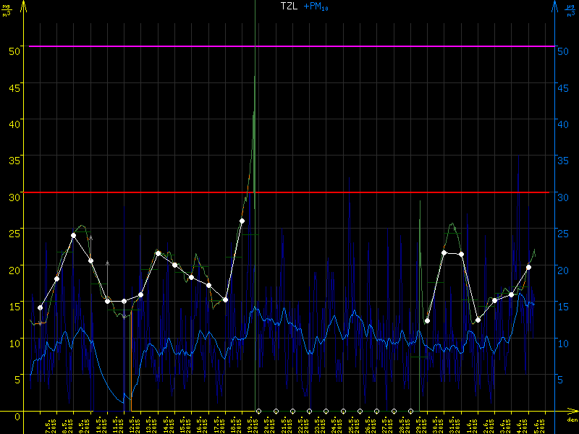This screenshot has width=579, height=434.
Task: Click the 7.5.2015 date label on x-axis
Action: click(x=48, y=423)
